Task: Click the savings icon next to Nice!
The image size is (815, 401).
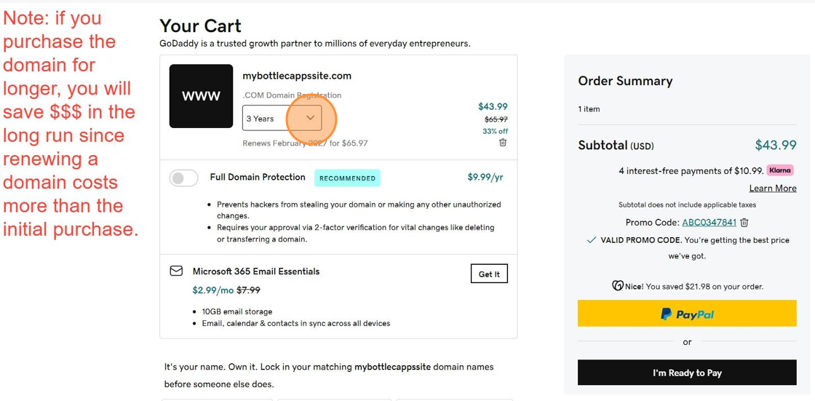Action: 618,286
